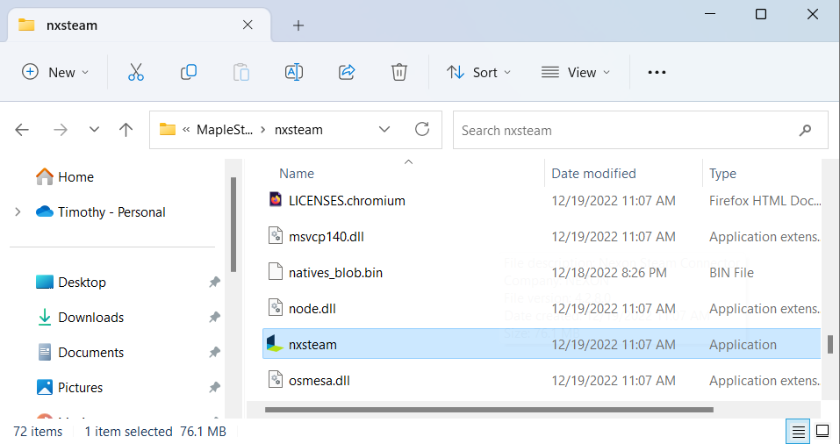Click the MapleSt... breadcrumb
840x444 pixels.
click(x=225, y=130)
